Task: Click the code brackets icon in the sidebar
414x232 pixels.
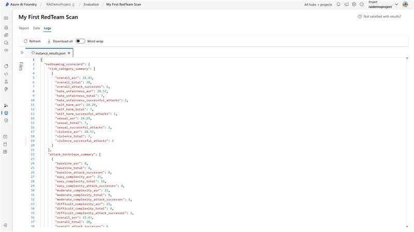Action: [6, 74]
